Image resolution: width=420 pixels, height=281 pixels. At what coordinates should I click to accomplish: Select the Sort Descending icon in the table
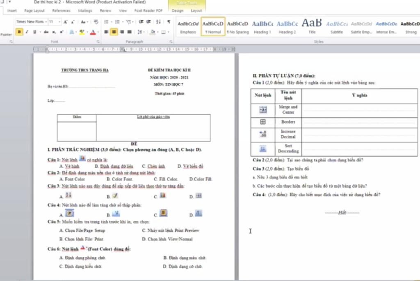[263, 148]
